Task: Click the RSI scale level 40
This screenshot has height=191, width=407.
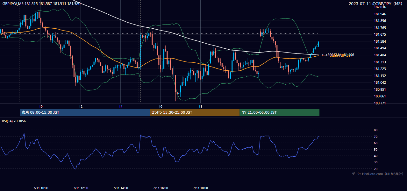Action: tap(376, 156)
